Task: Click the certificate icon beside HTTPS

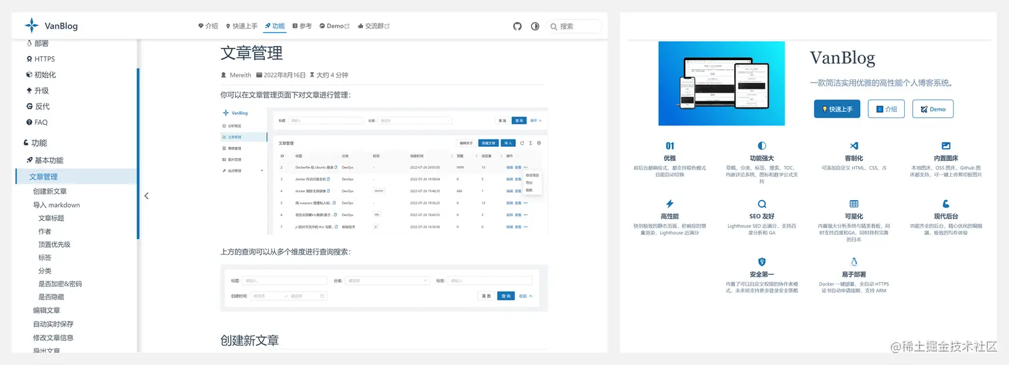Action: [x=29, y=59]
